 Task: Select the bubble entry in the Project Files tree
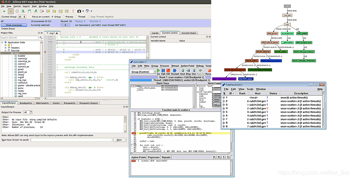[21, 56]
